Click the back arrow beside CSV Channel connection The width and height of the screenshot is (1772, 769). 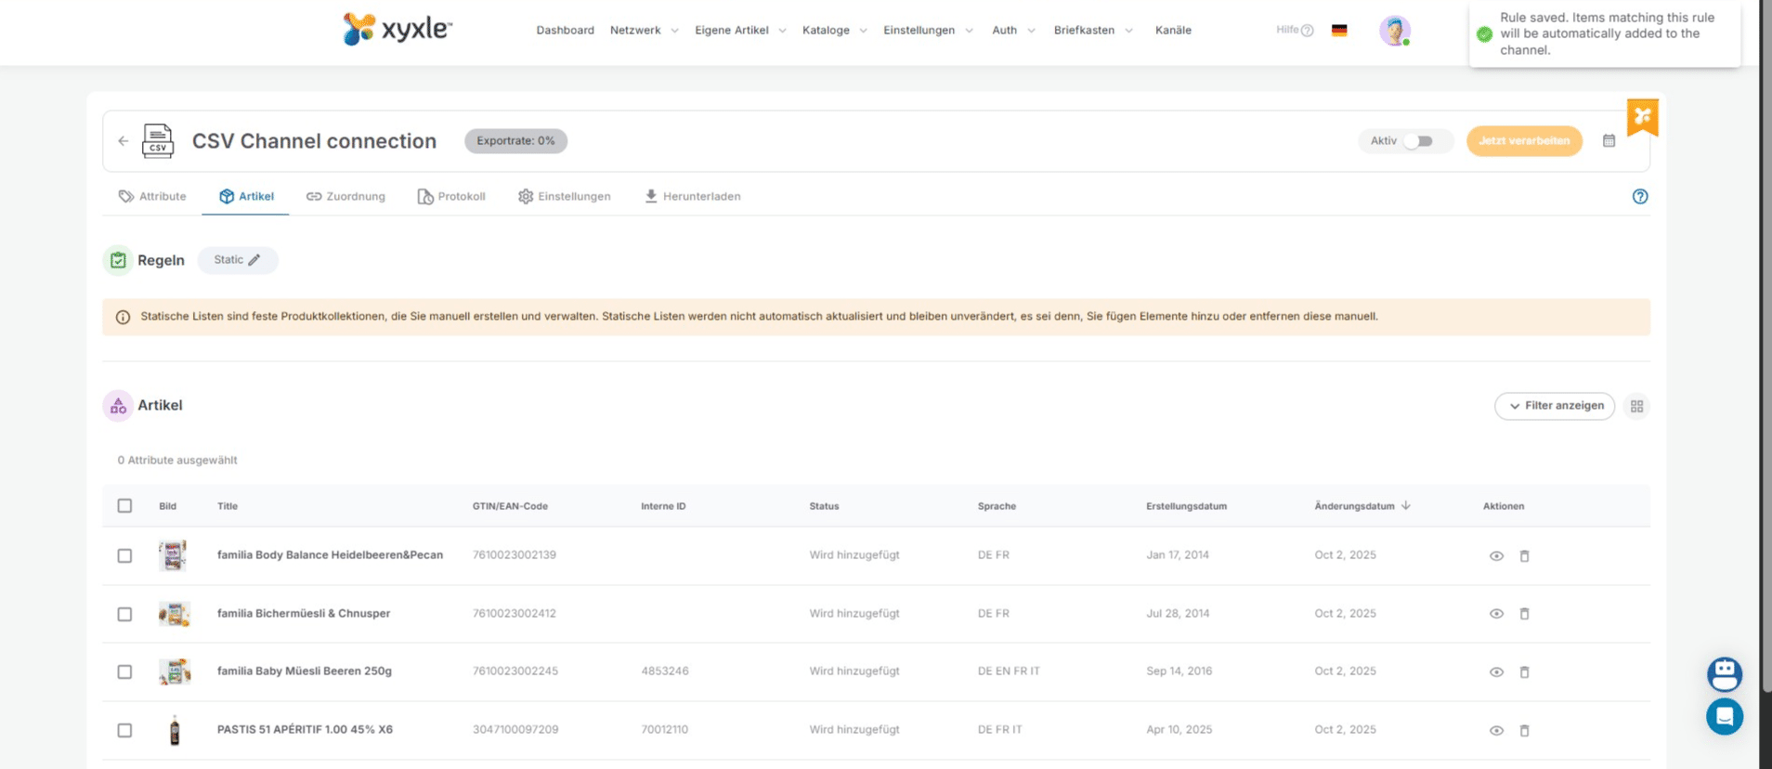click(x=123, y=141)
